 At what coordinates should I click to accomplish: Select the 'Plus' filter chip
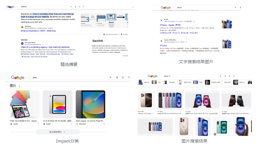198,82
